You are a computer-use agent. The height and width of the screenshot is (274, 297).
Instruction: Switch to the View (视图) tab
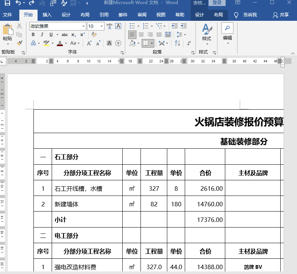pyautogui.click(x=161, y=15)
